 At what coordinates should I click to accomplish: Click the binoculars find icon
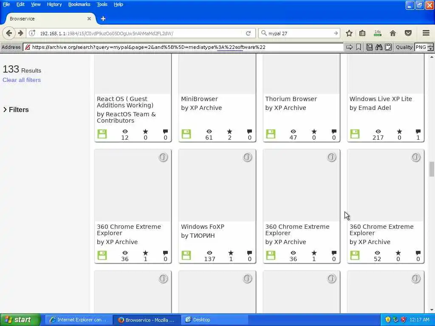pyautogui.click(x=379, y=47)
